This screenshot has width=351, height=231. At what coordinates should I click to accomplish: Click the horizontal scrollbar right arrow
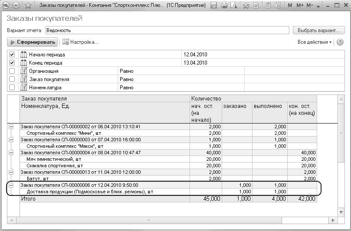(333, 220)
